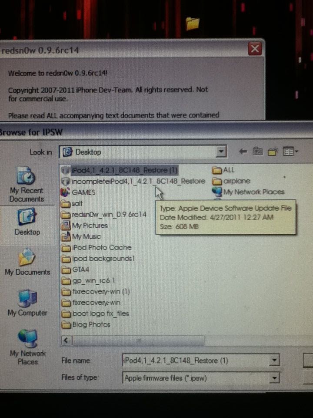Select the redsn0w_win_0.9.6rc14 folder
This screenshot has height=418, width=313.
[104, 215]
